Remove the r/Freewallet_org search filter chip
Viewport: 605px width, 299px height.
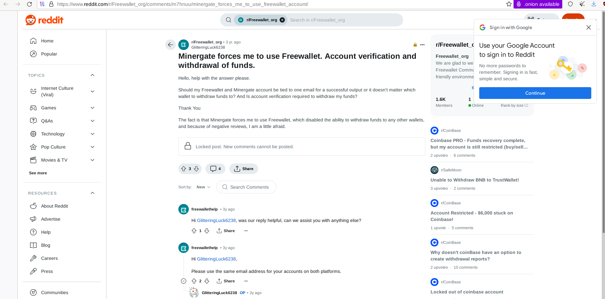pyautogui.click(x=282, y=20)
